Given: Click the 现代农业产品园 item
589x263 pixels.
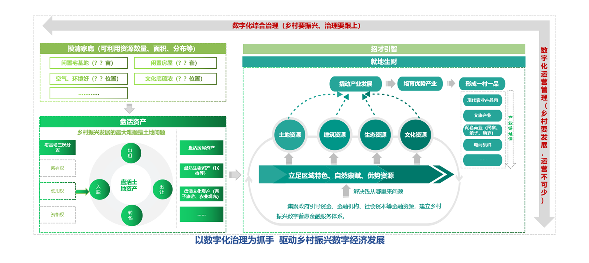Looking at the screenshot, I should [x=482, y=100].
